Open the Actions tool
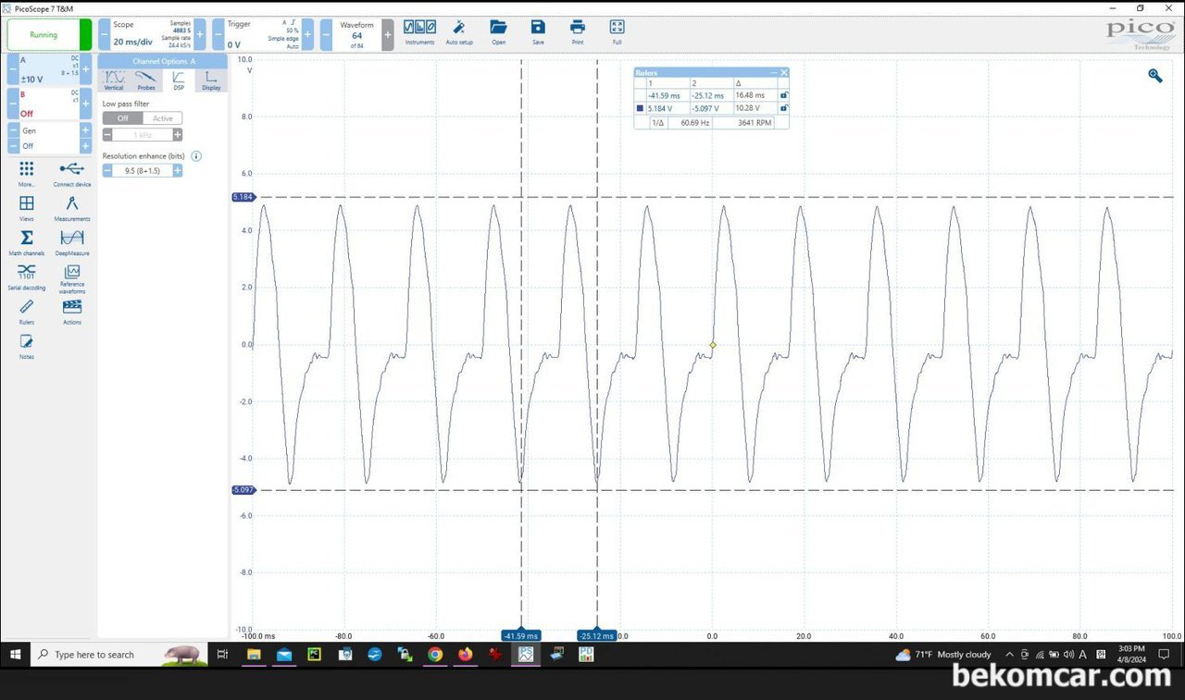This screenshot has width=1185, height=700. [x=72, y=311]
